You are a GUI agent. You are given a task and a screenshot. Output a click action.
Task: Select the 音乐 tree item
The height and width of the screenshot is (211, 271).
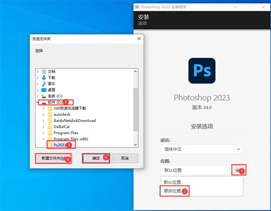[51, 84]
